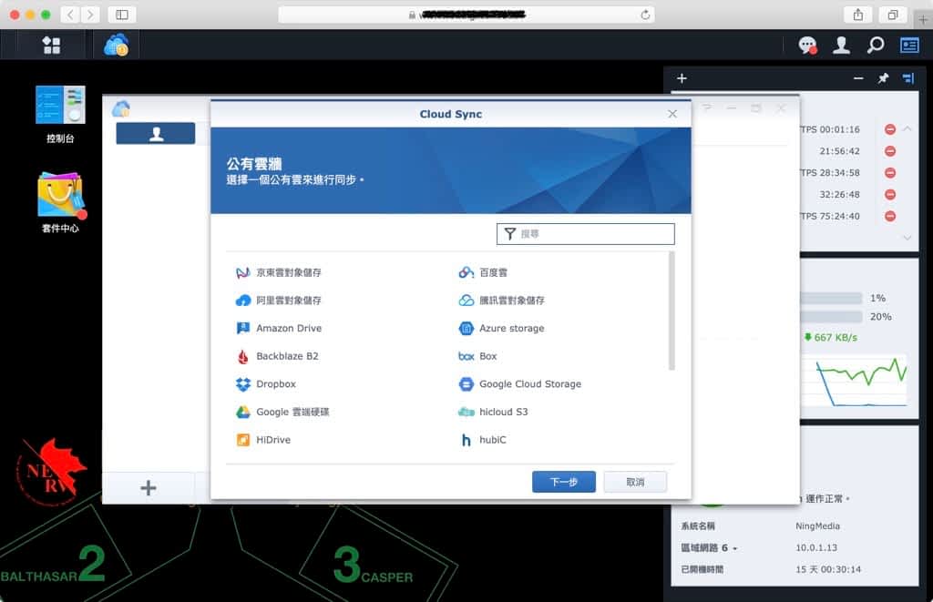Click the red icon beside 32:26:48
Screen dimensions: 933x602
[890, 195]
